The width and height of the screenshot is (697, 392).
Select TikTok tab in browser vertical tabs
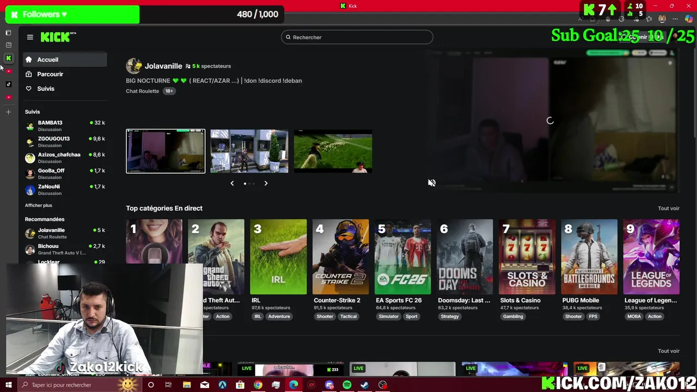click(8, 84)
